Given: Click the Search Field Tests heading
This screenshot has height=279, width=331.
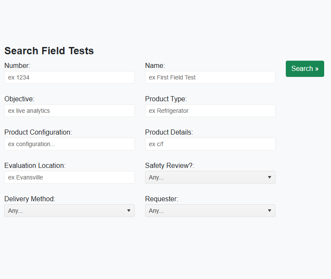Looking at the screenshot, I should tap(49, 51).
